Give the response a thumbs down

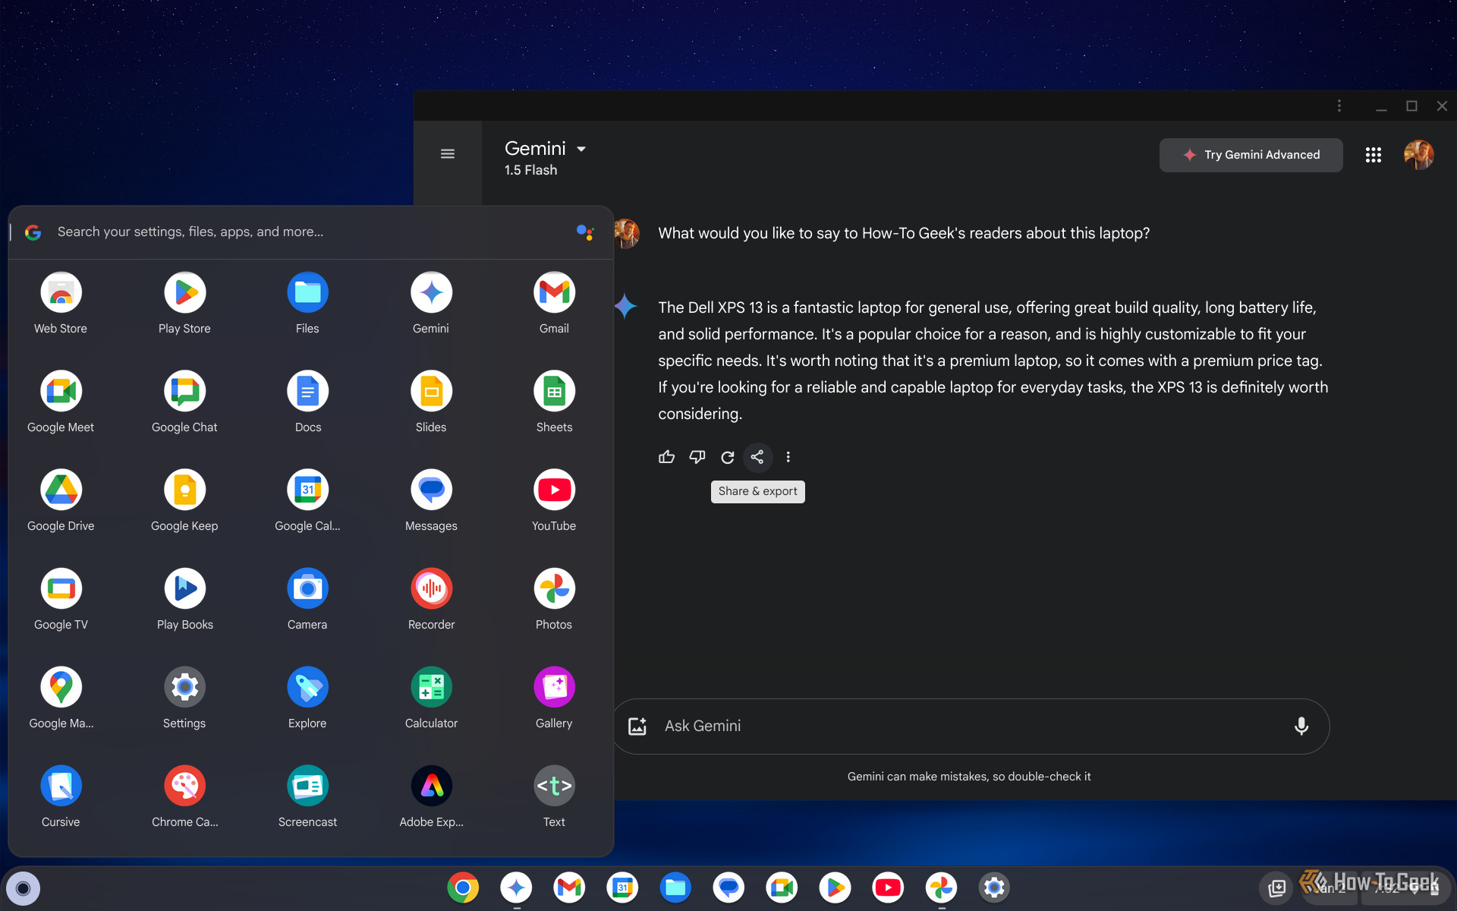[697, 457]
